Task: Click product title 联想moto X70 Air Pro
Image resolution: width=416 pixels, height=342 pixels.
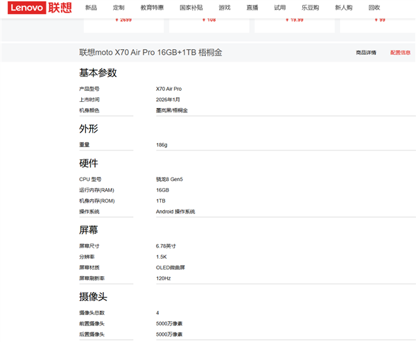Action: 150,52
